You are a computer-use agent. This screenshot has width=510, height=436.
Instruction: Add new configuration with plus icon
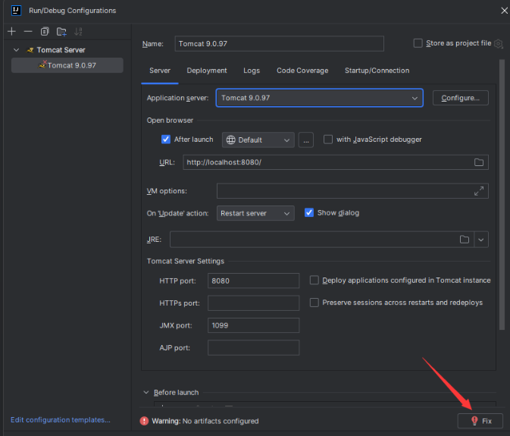tap(11, 32)
